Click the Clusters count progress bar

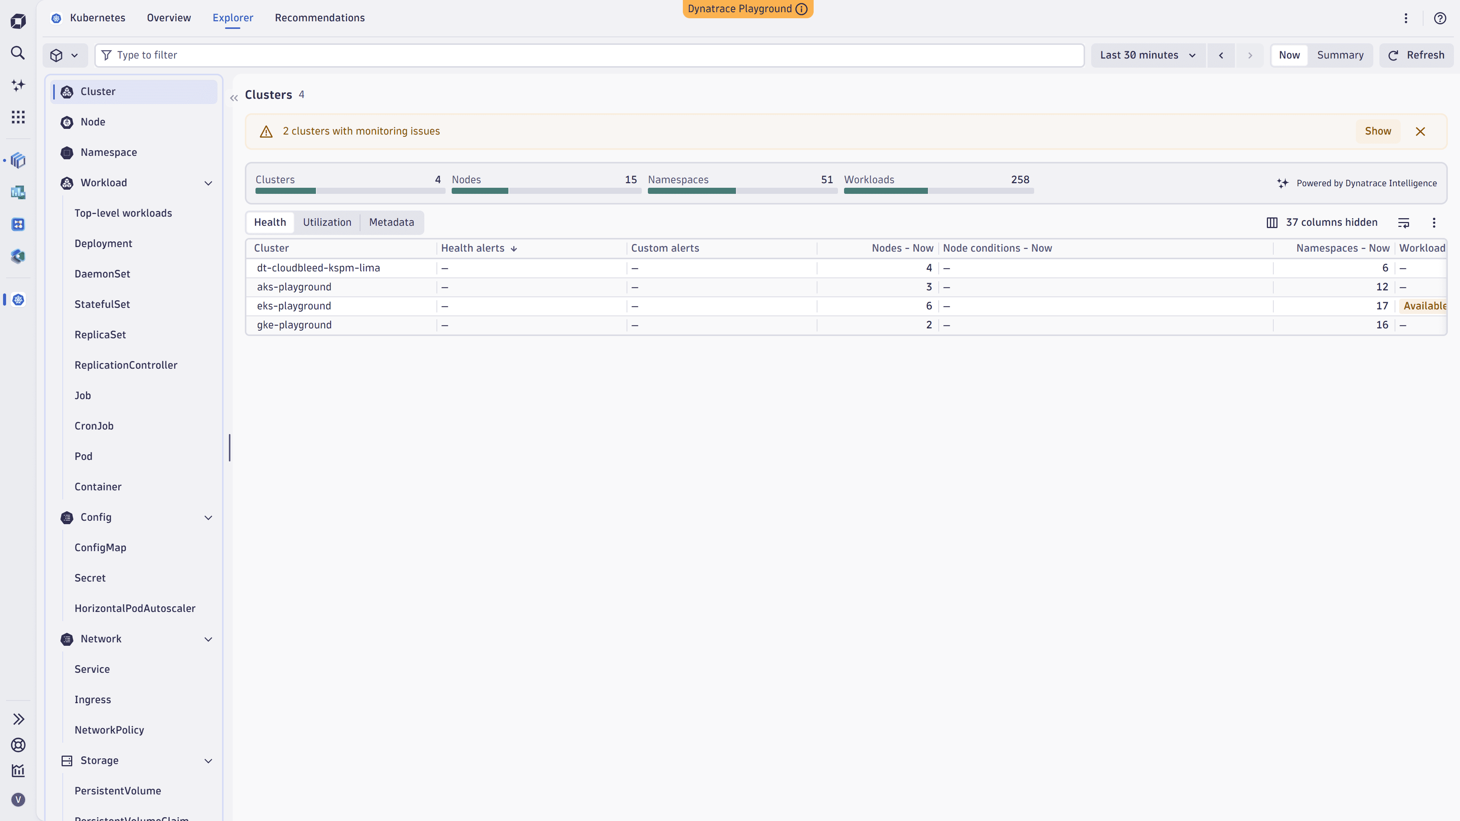[x=350, y=191]
